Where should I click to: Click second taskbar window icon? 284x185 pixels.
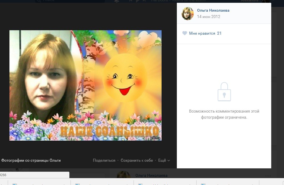[77, 183]
